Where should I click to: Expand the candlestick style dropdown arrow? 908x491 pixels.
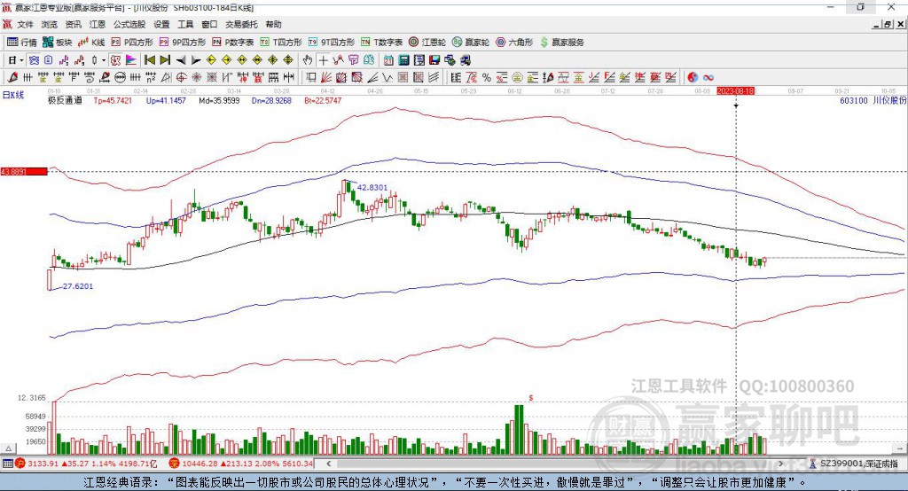(x=104, y=60)
